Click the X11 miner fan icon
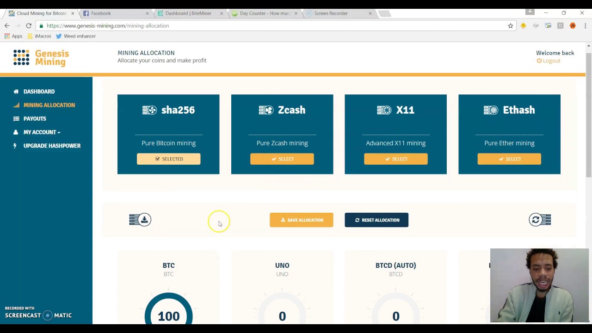 pos(384,110)
